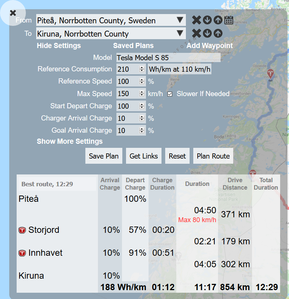The height and width of the screenshot is (299, 289).
Task: Select the Kiruna destination row
Action: pos(31,276)
